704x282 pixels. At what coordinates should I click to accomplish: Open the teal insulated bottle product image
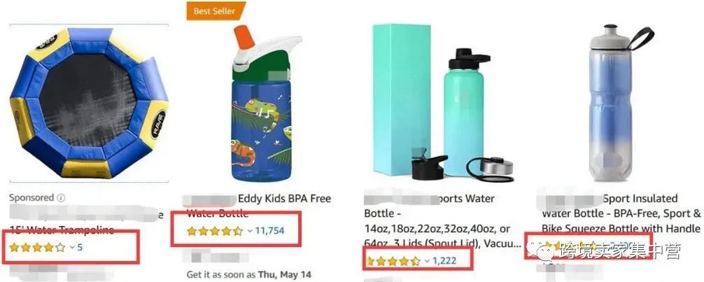(443, 104)
